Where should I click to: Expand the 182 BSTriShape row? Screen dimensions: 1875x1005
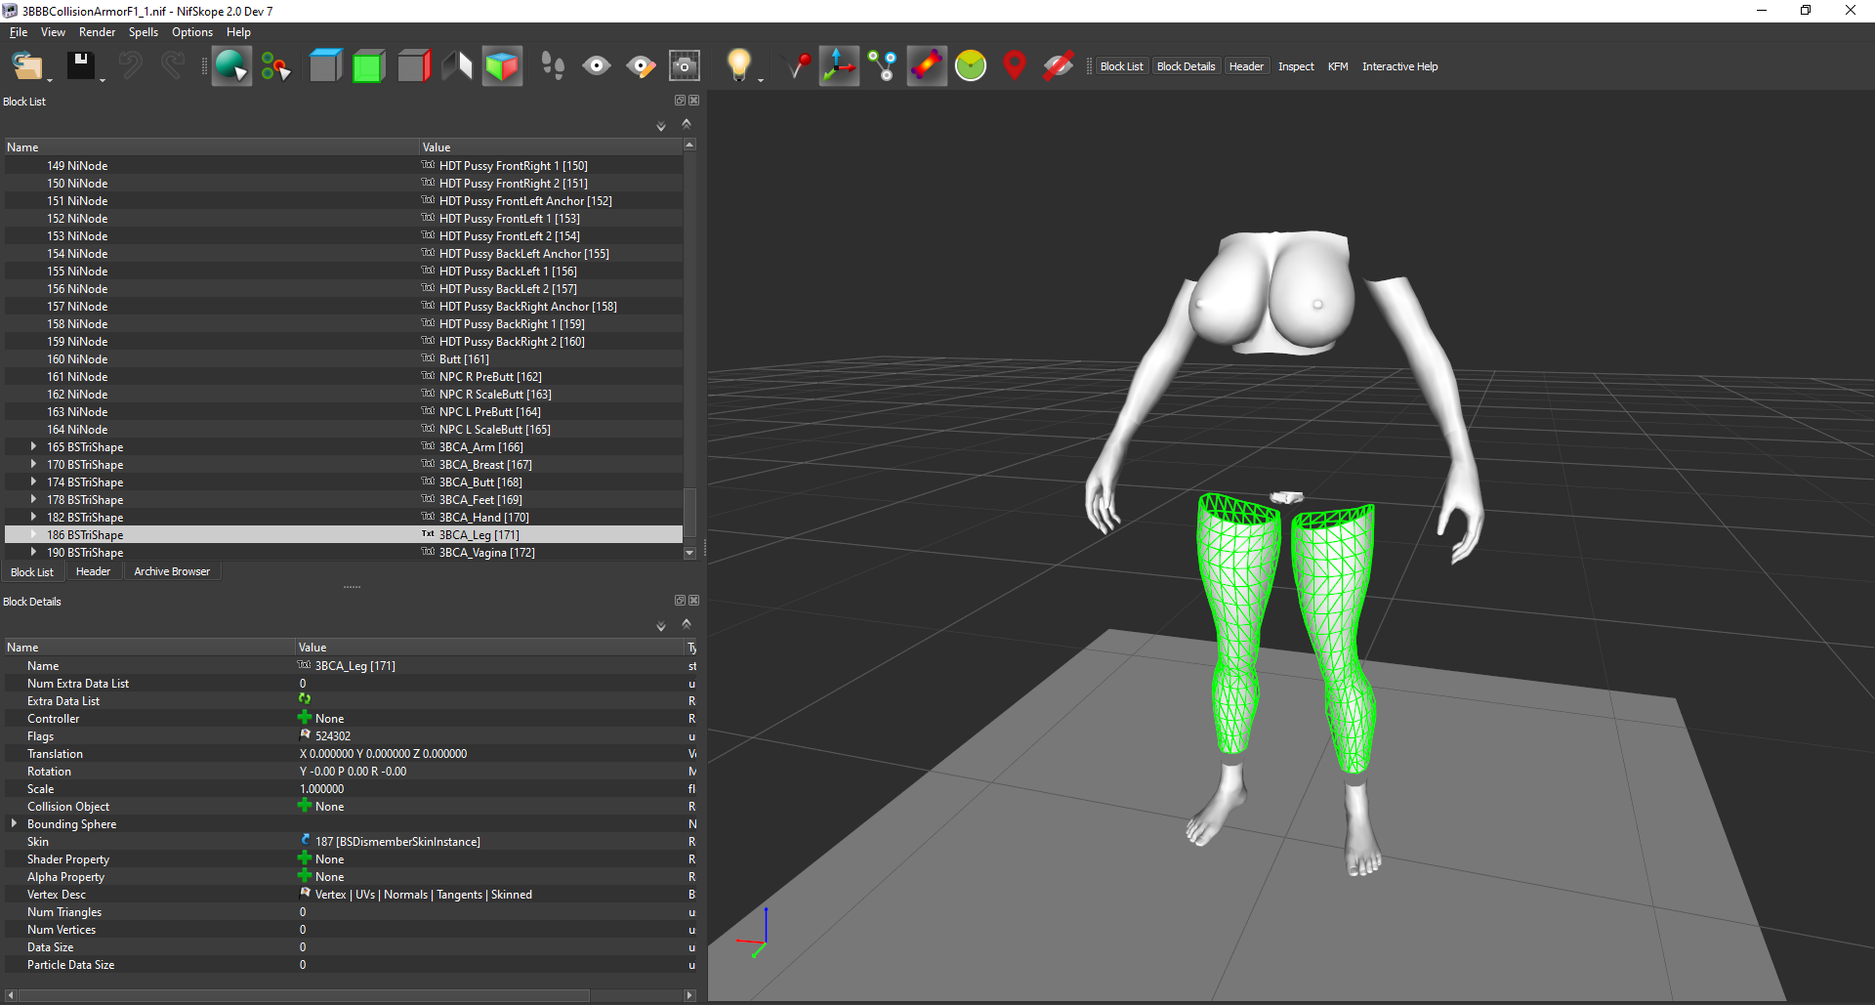(x=33, y=517)
